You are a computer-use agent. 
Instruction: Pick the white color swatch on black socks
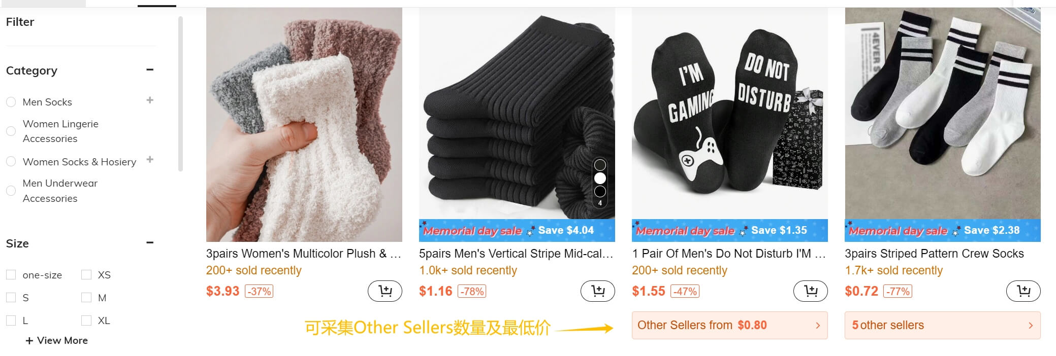[600, 179]
